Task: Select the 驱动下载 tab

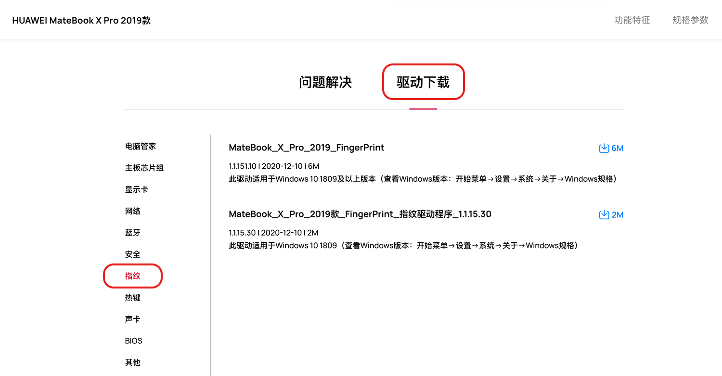Action: point(423,82)
